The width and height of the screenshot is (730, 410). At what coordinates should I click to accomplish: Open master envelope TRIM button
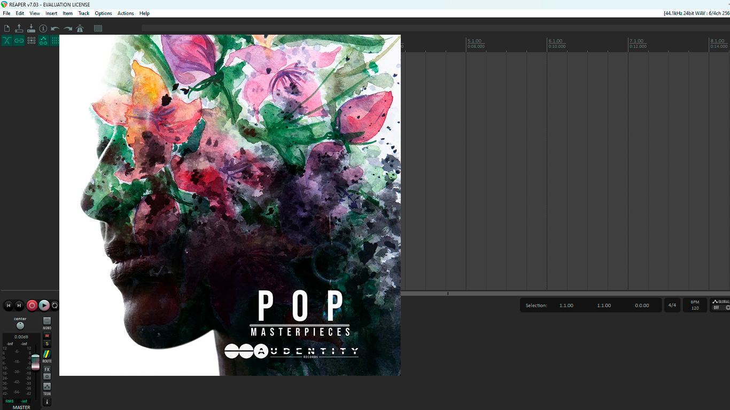pyautogui.click(x=47, y=387)
